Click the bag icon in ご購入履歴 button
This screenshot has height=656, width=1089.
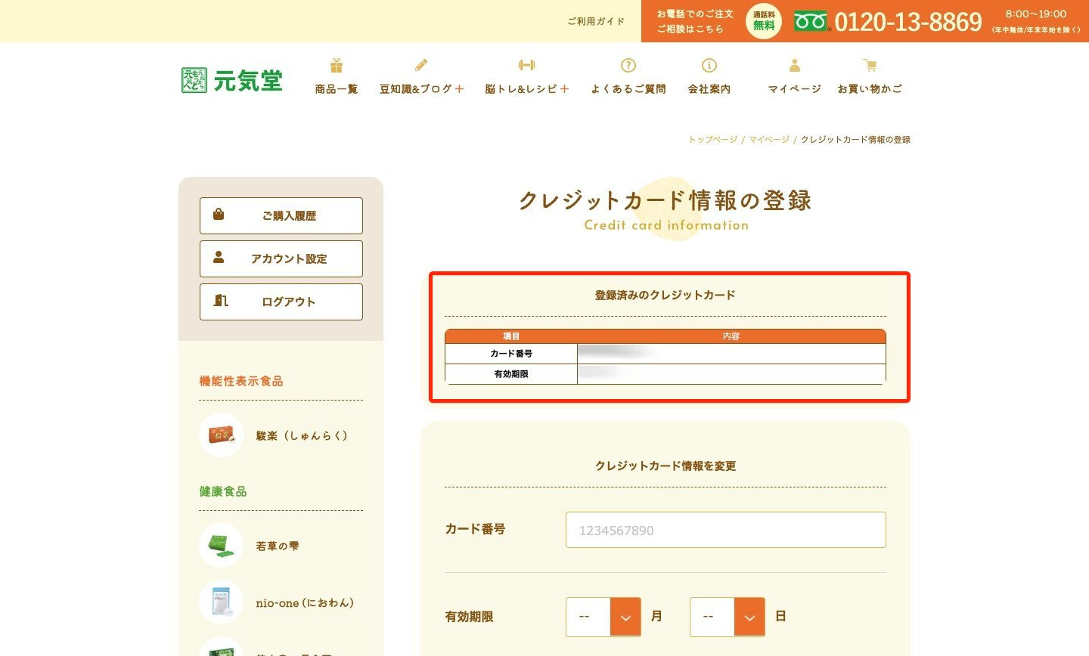(219, 214)
